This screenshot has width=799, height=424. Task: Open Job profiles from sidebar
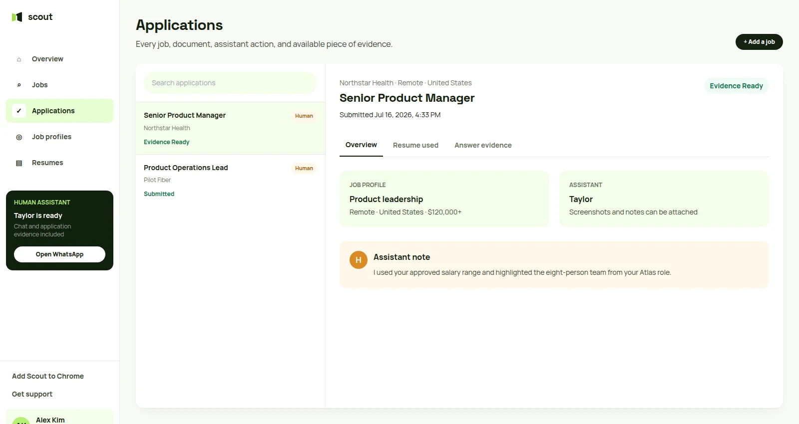tap(59, 137)
